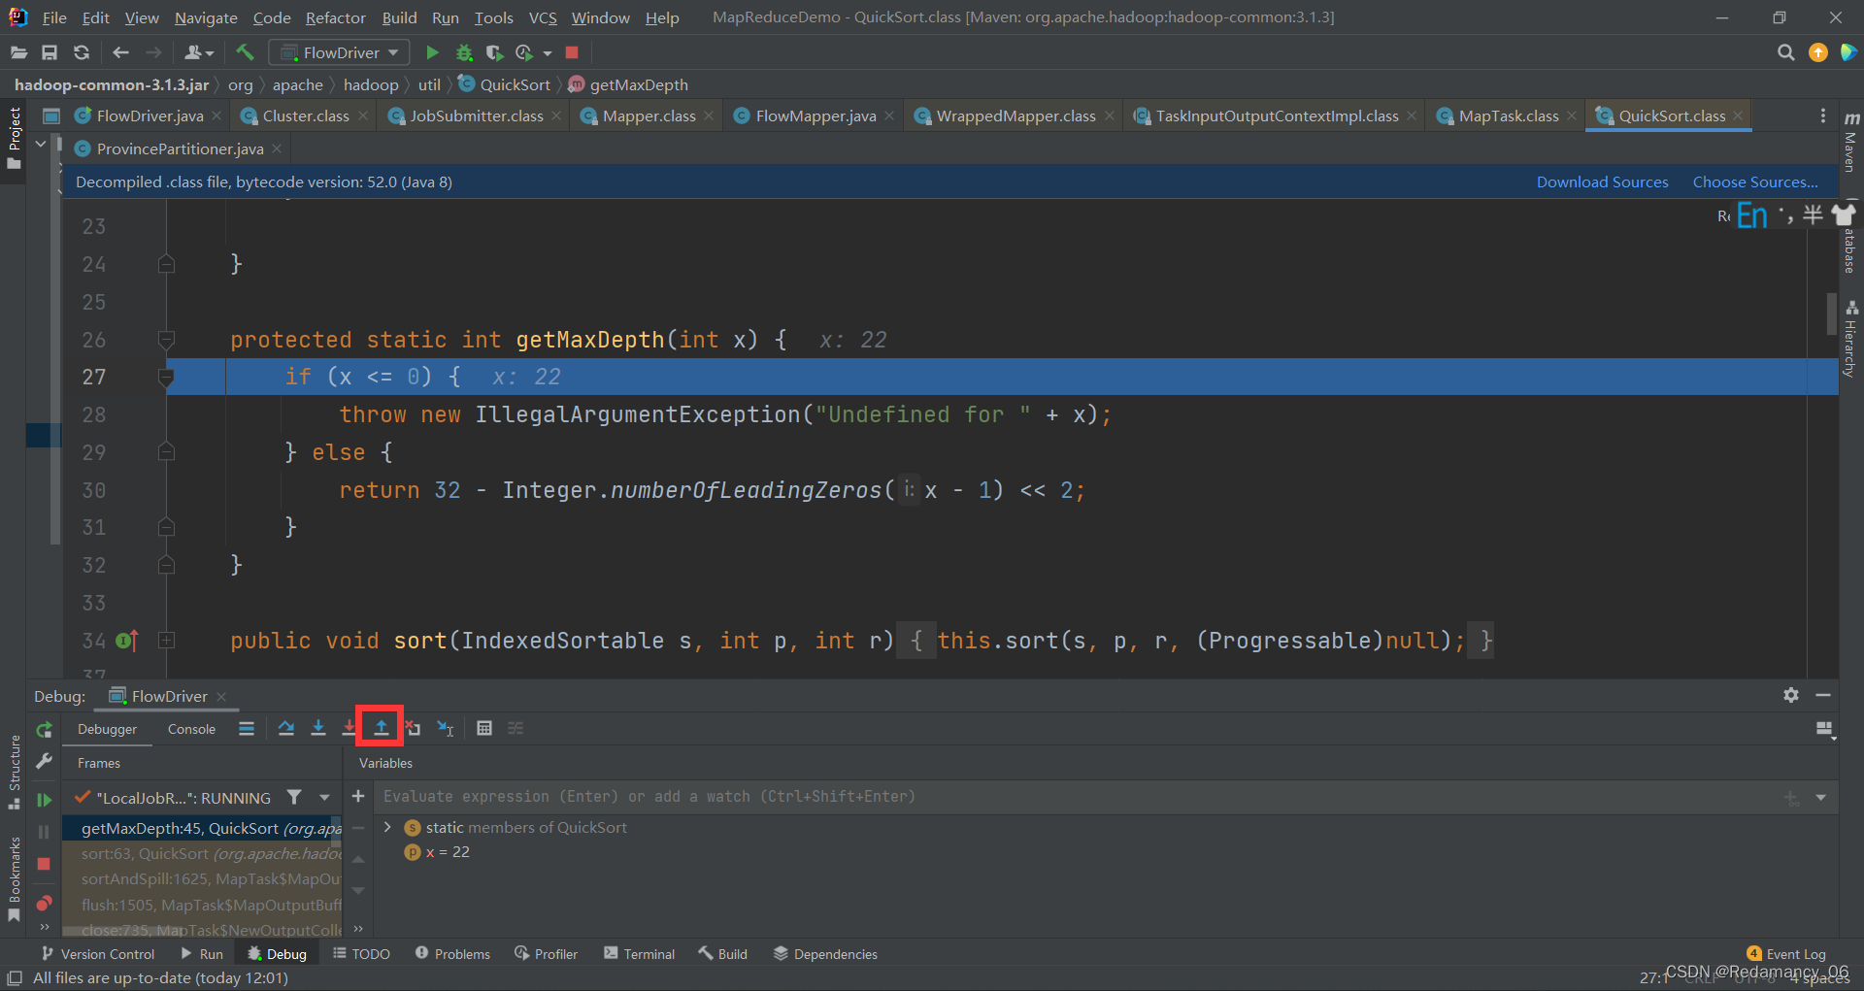Run FlowDriver with green play icon
Screen dimensions: 1864x991
click(x=433, y=52)
